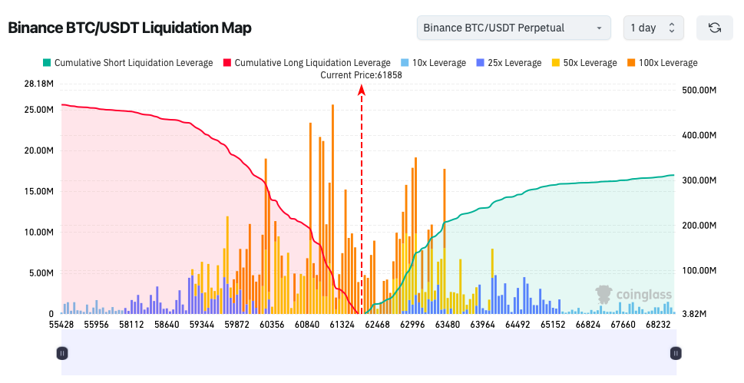Click the red arrowhead atop price line
Screen dimensions: 744x383
(x=361, y=90)
